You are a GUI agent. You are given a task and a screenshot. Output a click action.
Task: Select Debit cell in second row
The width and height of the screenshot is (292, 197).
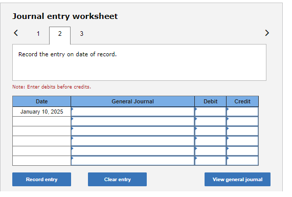(x=210, y=121)
